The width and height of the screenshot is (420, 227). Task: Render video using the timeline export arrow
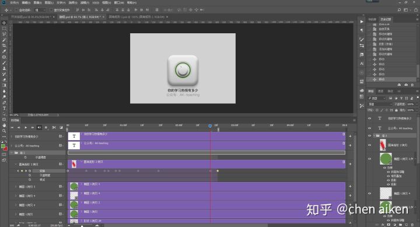(18, 225)
